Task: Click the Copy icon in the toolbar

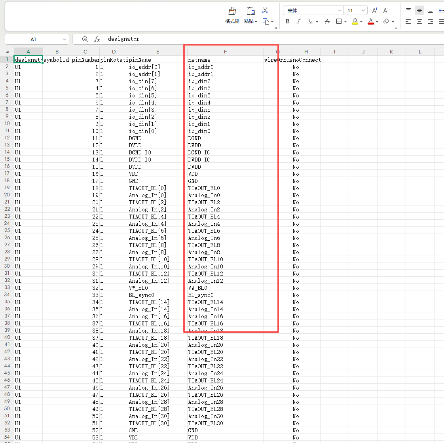Action: click(x=266, y=21)
